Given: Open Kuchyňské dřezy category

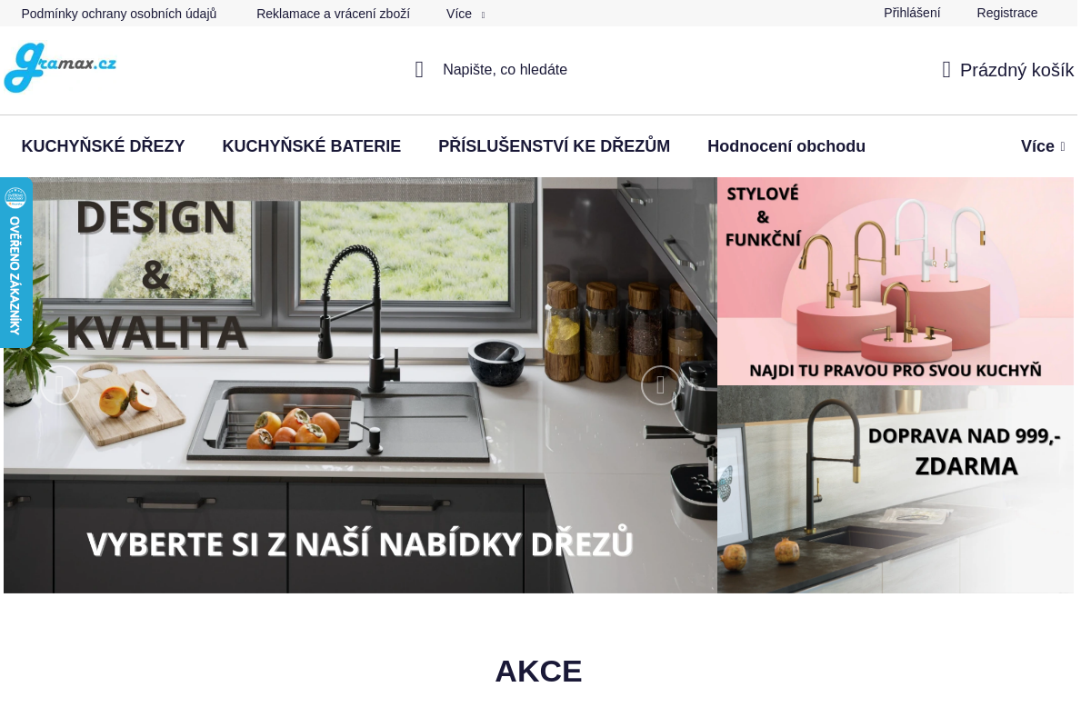Looking at the screenshot, I should (x=103, y=146).
